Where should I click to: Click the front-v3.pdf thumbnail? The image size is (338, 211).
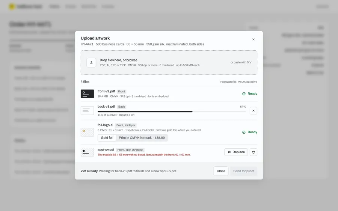tap(87, 94)
